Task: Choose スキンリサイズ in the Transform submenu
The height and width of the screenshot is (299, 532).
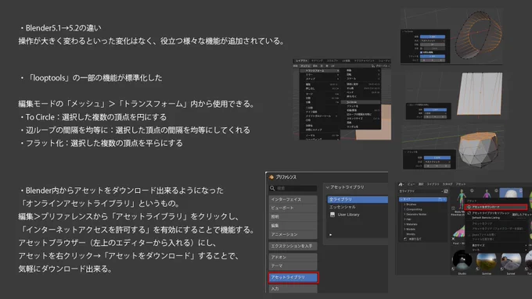Action: pyautogui.click(x=361, y=119)
